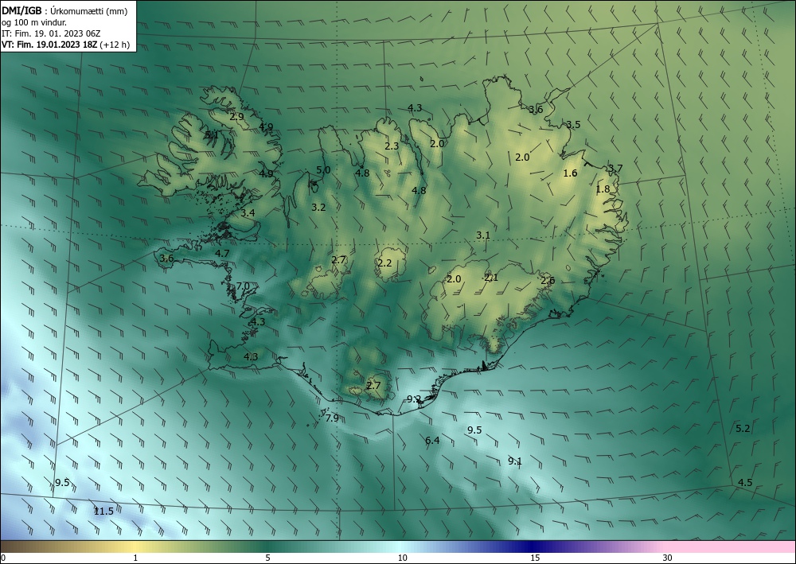Click the 1.6 value in east Iceland
Screen dimensions: 796x564
point(570,173)
